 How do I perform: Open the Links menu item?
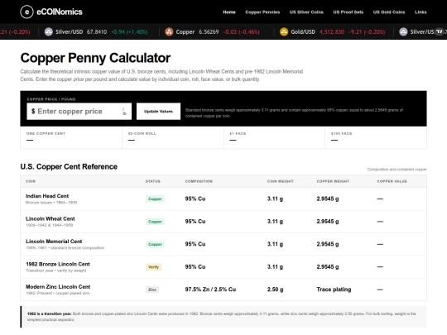tap(421, 12)
